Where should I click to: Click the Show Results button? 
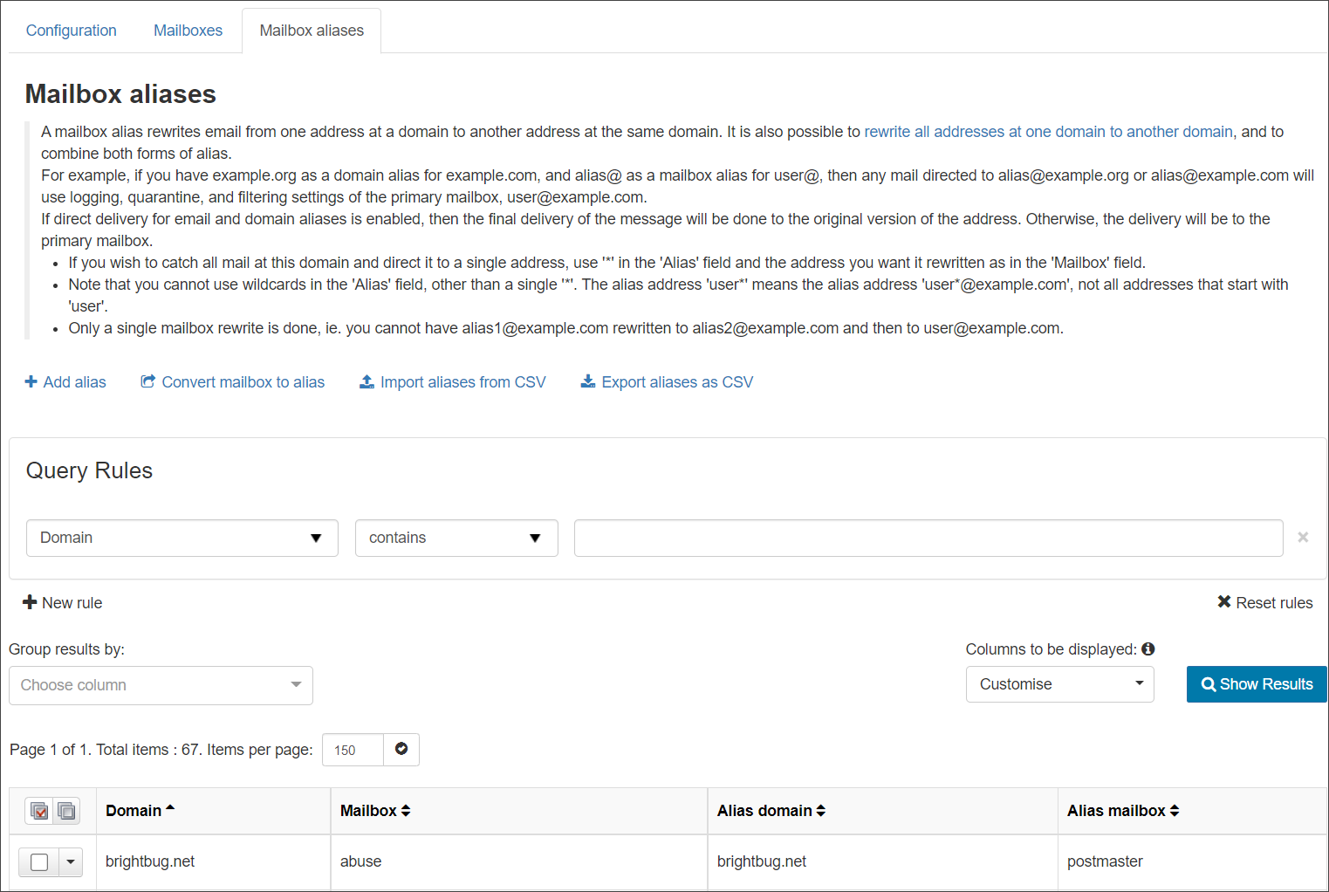click(1256, 684)
